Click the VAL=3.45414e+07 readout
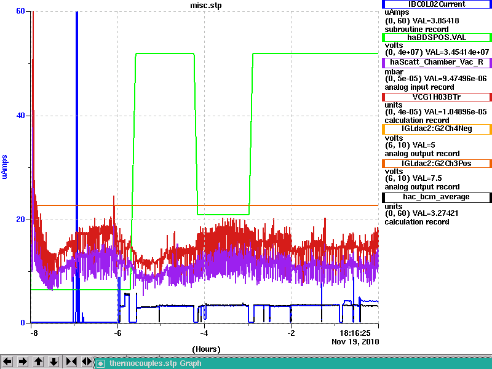492x369 pixels. pyautogui.click(x=456, y=52)
